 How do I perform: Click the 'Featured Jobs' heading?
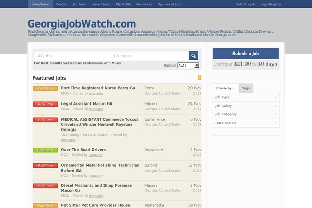49,78
